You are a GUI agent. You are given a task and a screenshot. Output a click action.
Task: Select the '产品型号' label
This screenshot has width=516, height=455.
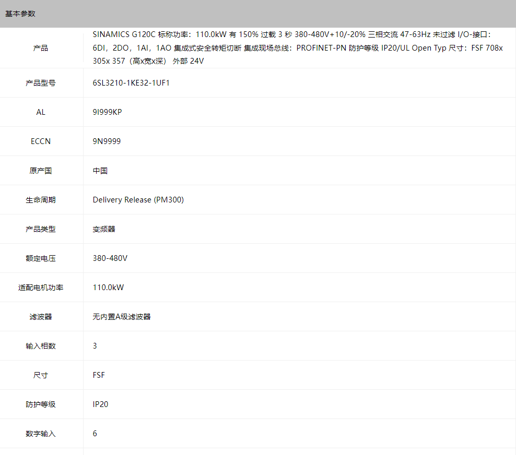point(41,83)
